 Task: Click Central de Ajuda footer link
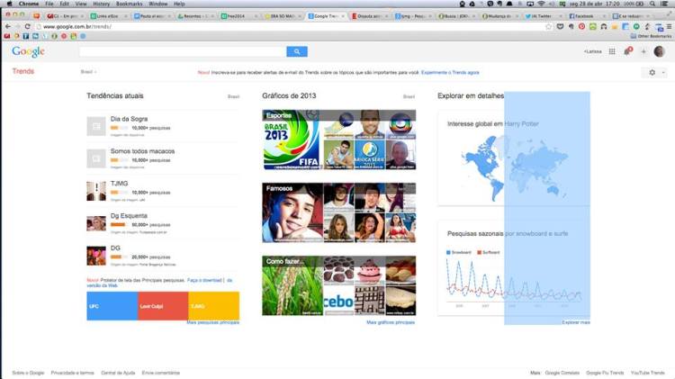point(118,373)
